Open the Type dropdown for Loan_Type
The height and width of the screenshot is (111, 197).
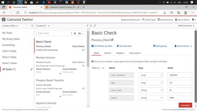coord(151,90)
